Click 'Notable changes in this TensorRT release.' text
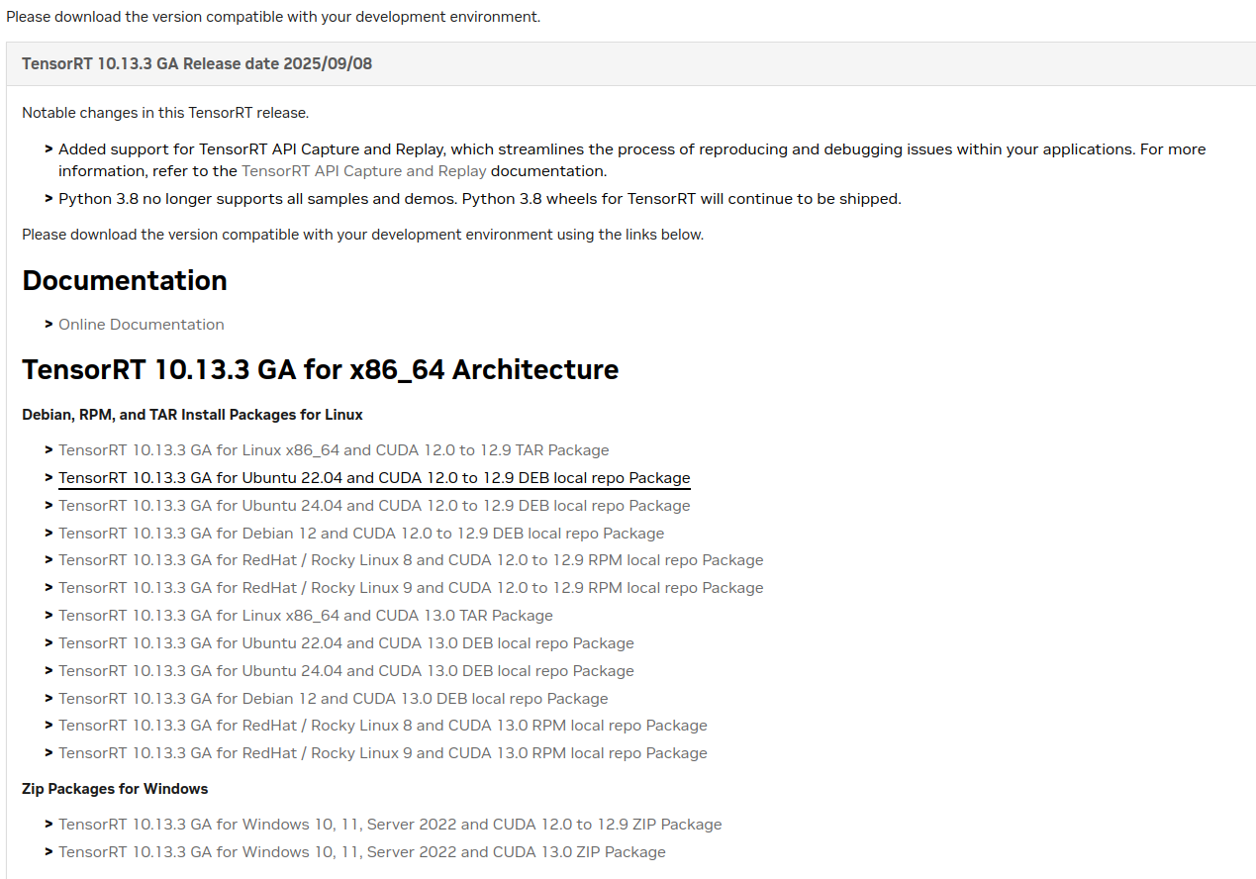1256x879 pixels. tap(165, 113)
